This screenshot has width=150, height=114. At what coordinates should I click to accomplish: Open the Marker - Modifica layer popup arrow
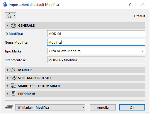(83, 108)
